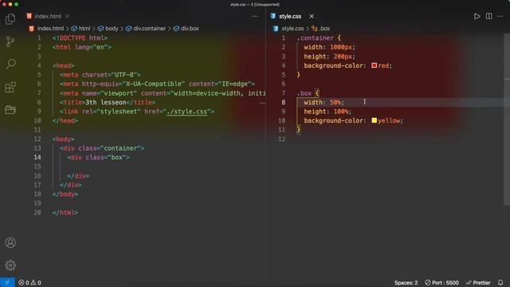Place cursor on line 8 width: 50%

[324, 102]
